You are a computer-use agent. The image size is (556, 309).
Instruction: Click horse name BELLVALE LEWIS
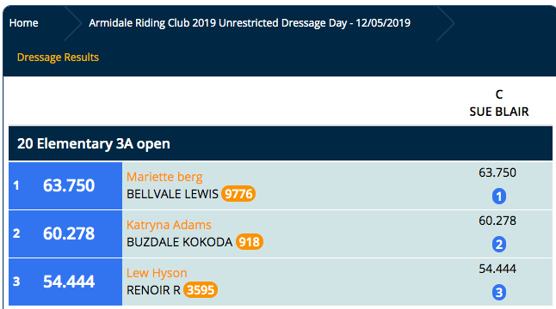tap(172, 194)
